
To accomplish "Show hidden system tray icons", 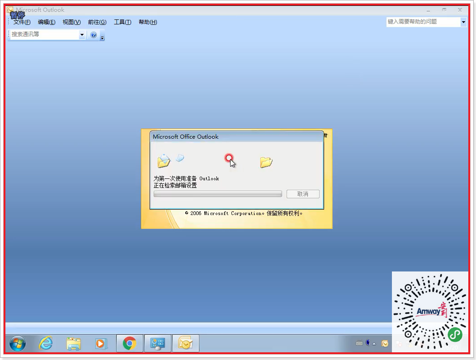I will click(x=374, y=344).
